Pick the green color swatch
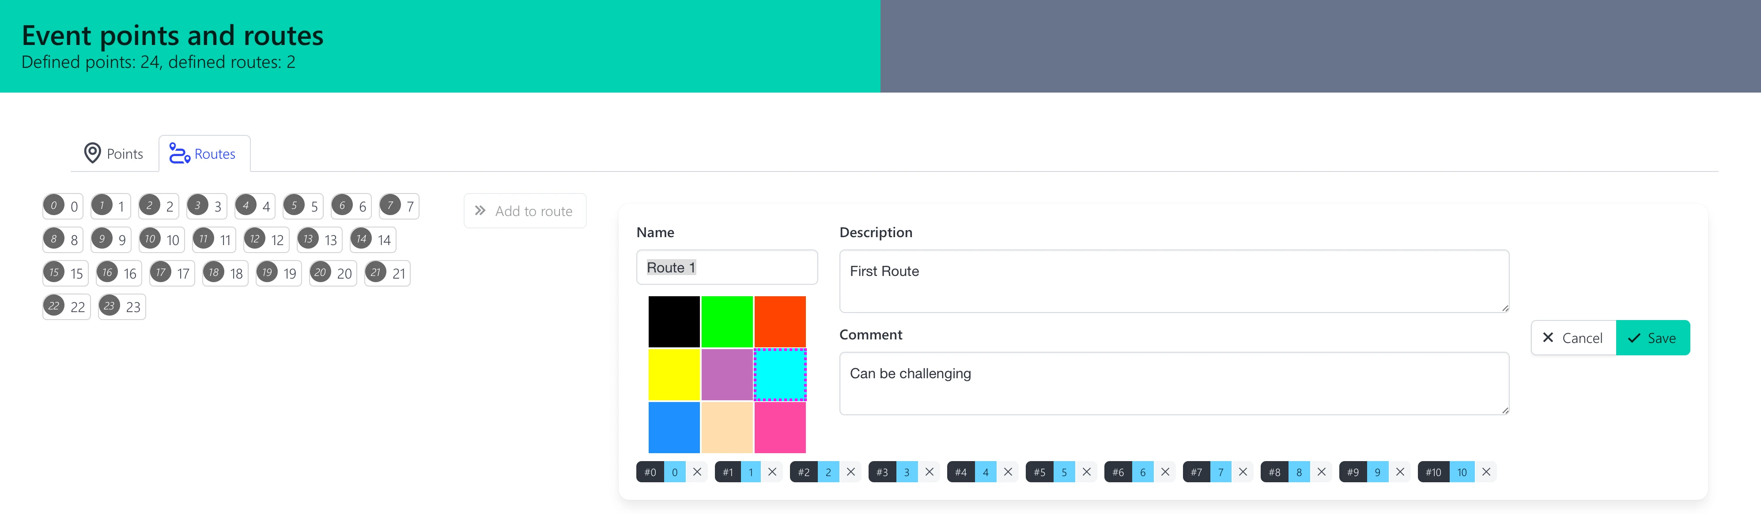The image size is (1761, 514). pos(727,321)
